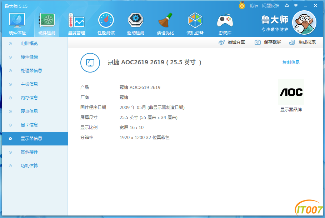Click the round monitor icon beside product title
This screenshot has width=325, height=218.
point(90,63)
